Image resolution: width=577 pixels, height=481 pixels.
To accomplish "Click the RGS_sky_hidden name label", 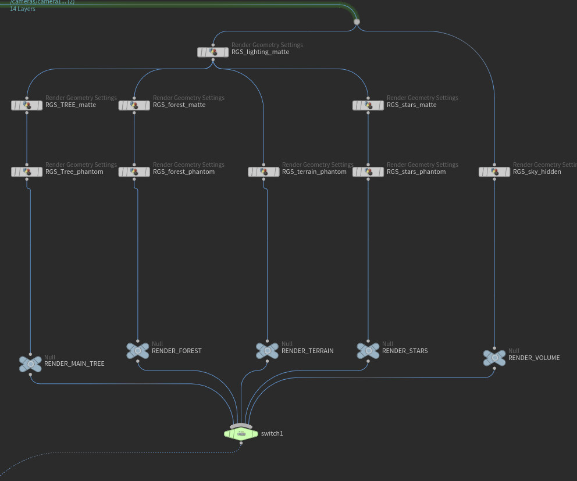I will coord(537,172).
